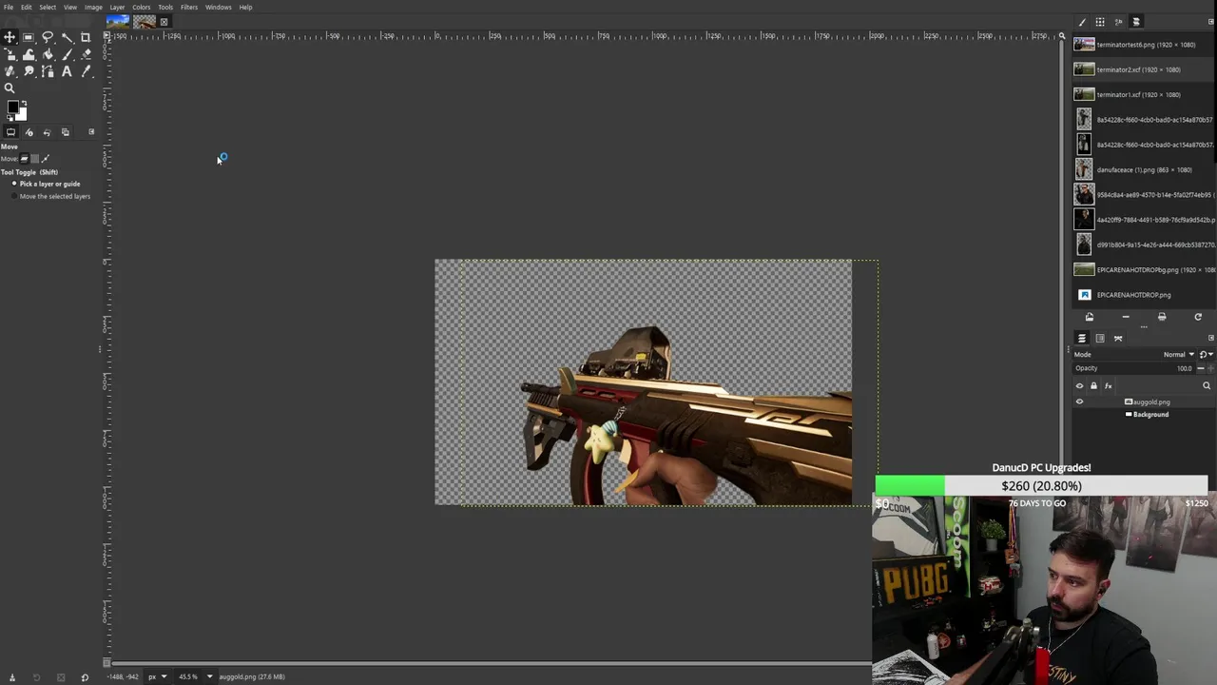The image size is (1217, 685).
Task: Select the Text tool
Action: coord(67,71)
